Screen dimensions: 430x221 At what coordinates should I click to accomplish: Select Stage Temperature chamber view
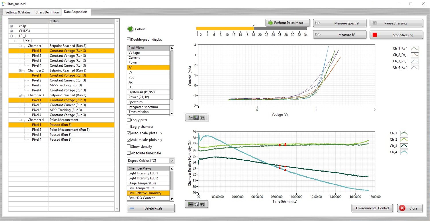pyautogui.click(x=148, y=183)
